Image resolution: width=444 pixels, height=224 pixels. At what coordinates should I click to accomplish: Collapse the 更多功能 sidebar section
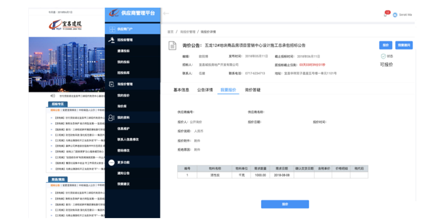tap(133, 162)
